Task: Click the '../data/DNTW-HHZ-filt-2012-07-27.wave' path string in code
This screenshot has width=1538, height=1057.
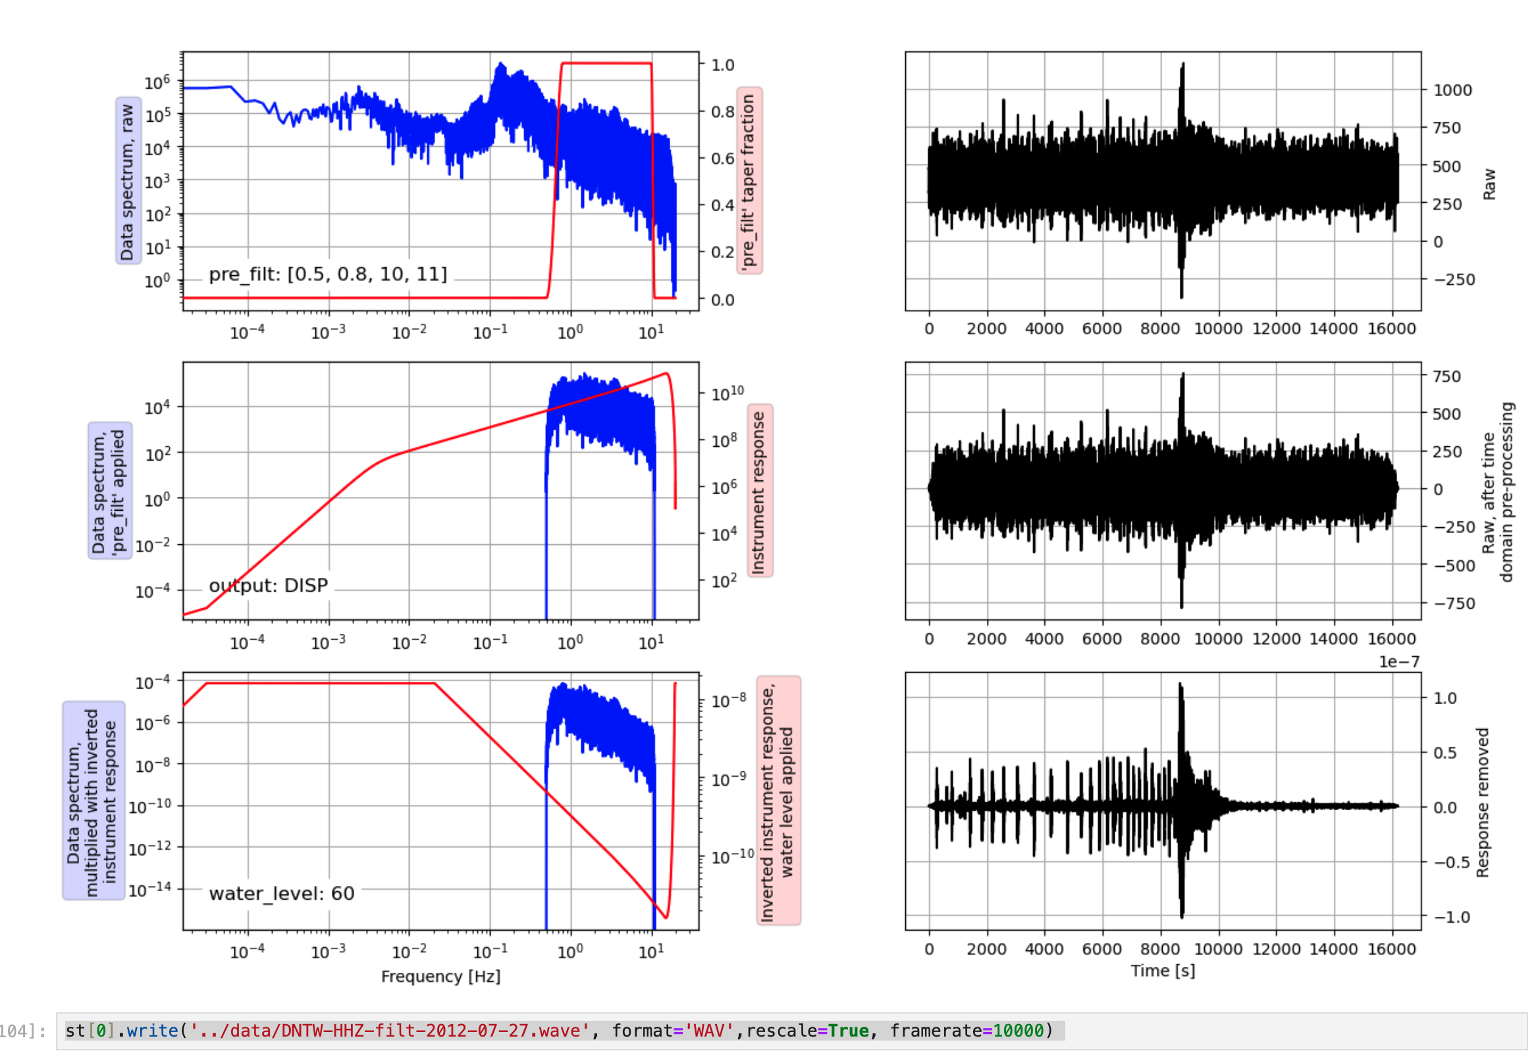Action: click(389, 1031)
